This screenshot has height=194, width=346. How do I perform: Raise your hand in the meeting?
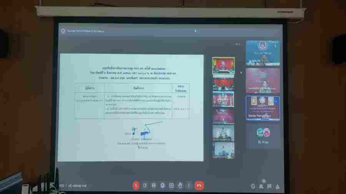click(x=180, y=186)
